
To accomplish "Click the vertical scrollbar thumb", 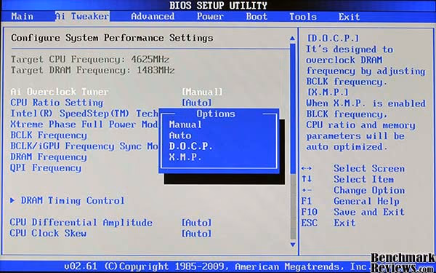I will point(293,108).
